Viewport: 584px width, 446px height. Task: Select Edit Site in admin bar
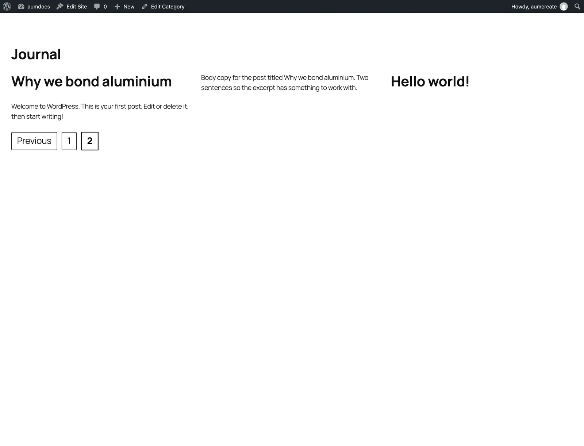pos(72,7)
